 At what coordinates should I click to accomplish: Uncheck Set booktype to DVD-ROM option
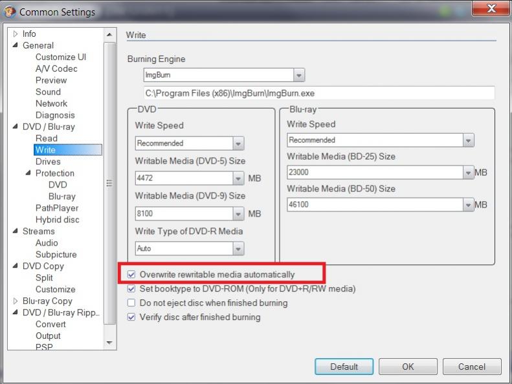coord(131,289)
